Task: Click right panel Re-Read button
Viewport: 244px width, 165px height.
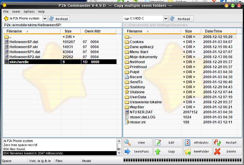Action: 181,19
